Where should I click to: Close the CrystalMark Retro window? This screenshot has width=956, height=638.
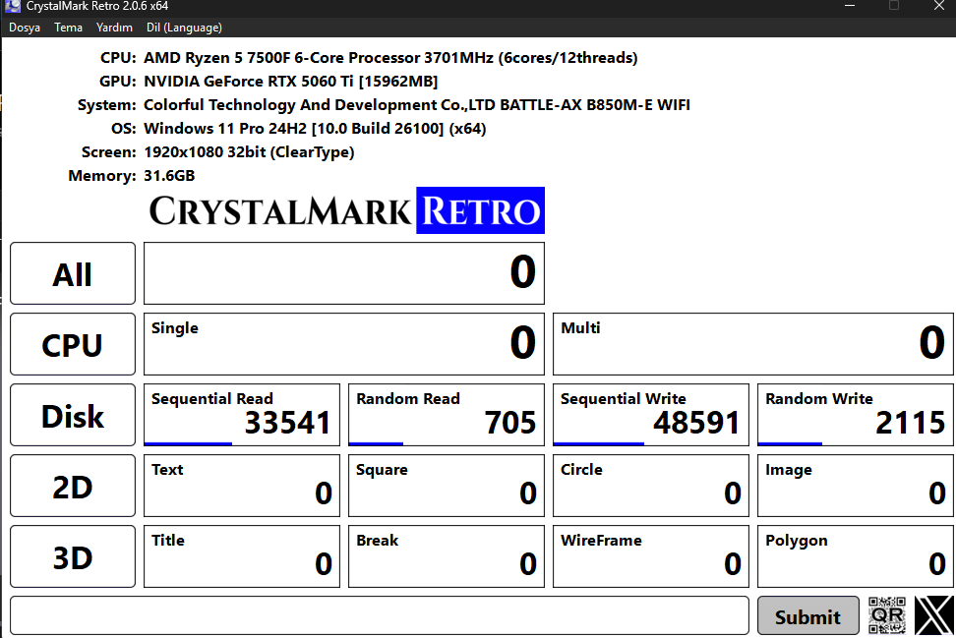(x=939, y=6)
